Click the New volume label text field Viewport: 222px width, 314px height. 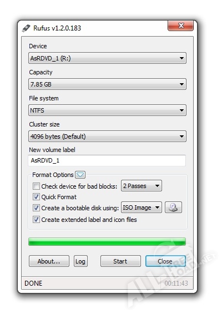click(x=107, y=160)
